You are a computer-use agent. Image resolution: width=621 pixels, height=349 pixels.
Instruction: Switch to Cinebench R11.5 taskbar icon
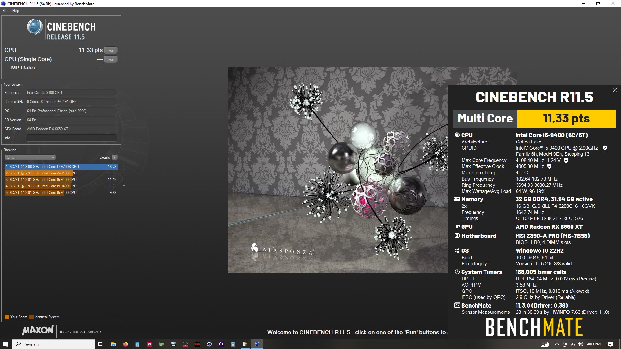pos(257,344)
